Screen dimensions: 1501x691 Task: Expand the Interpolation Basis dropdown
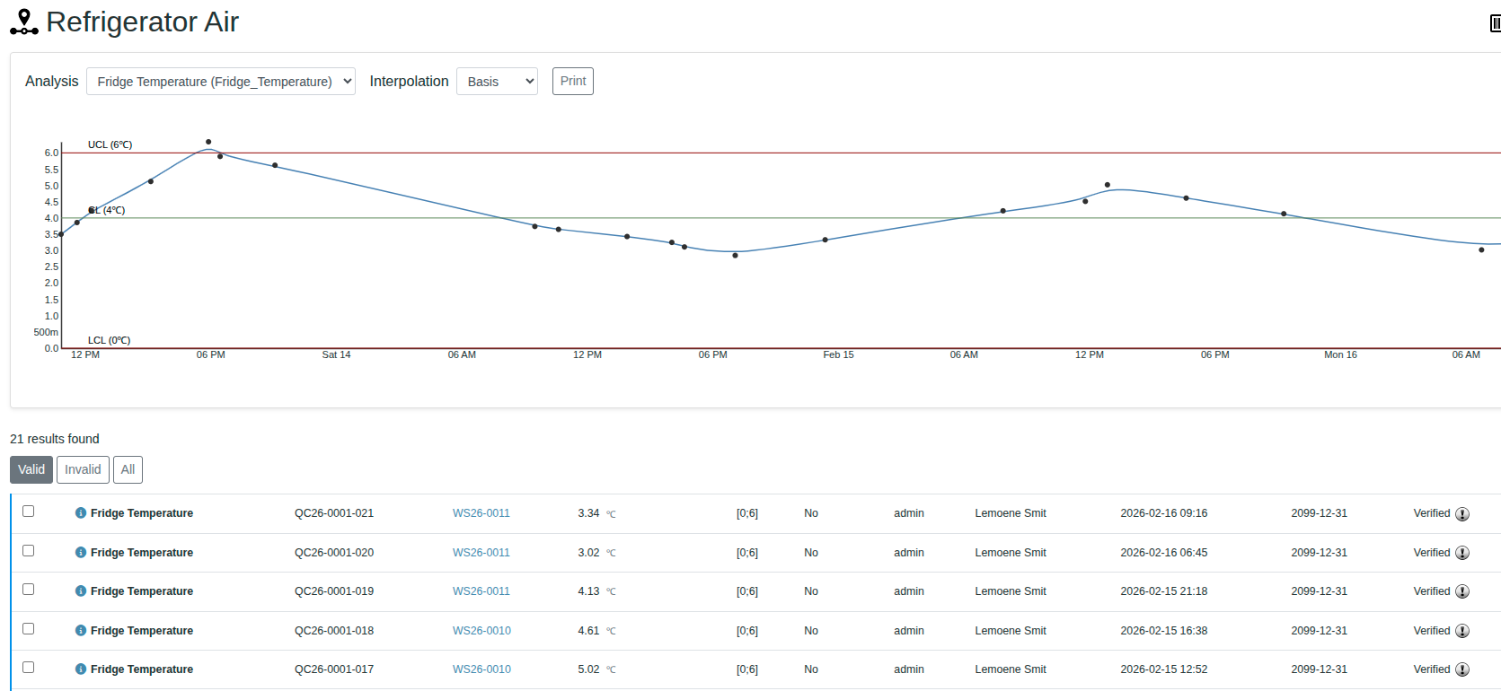pos(497,82)
